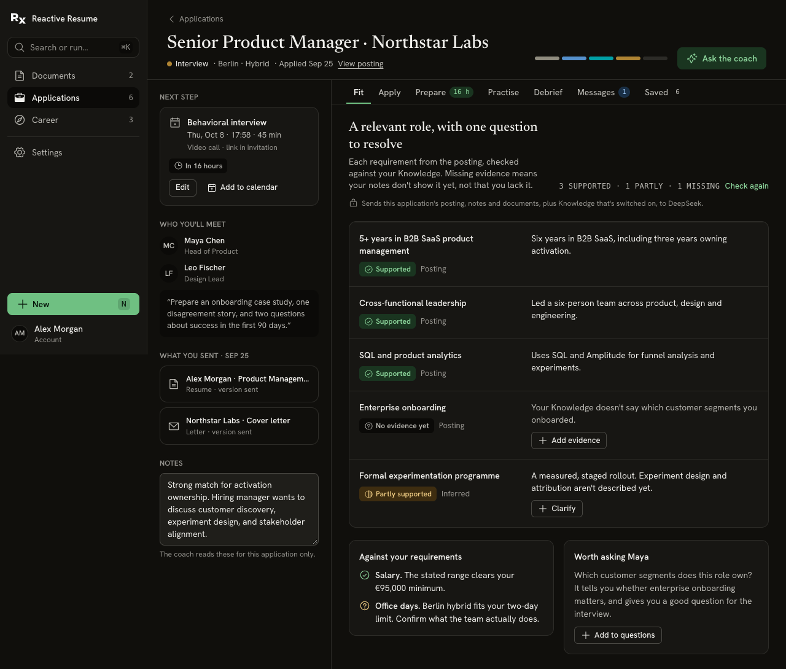Click the blue progress bar segment
This screenshot has width=786, height=669.
pos(574,58)
